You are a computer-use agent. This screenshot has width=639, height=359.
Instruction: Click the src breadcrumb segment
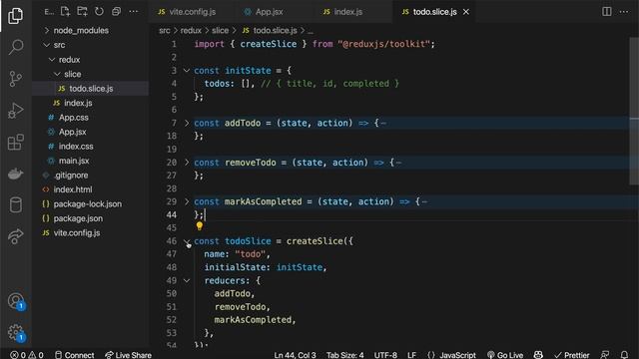165,31
